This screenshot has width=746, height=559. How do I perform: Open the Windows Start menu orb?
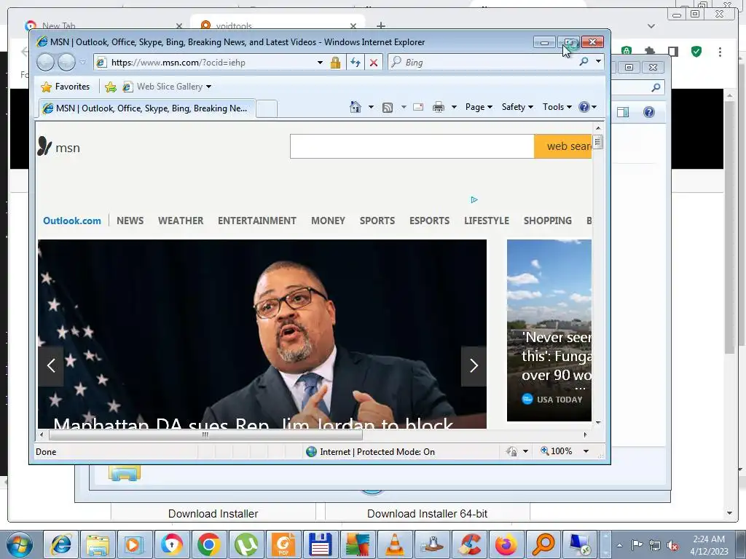point(20,544)
